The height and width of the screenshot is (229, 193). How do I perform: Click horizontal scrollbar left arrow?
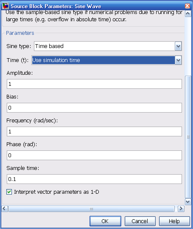(x=4, y=209)
